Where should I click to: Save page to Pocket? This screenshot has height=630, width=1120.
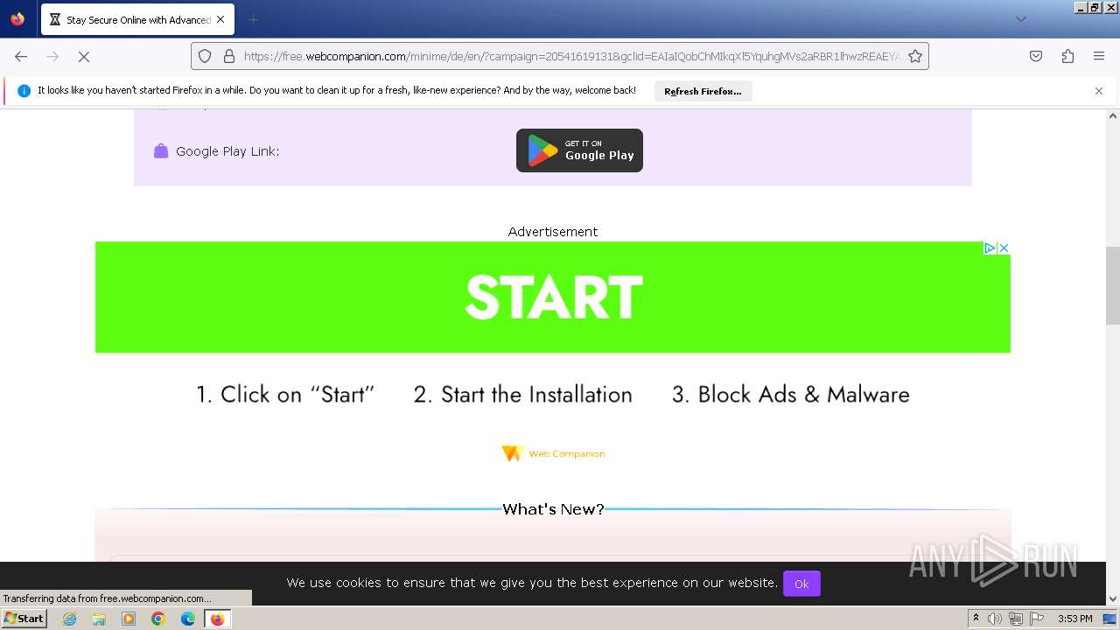point(1036,56)
